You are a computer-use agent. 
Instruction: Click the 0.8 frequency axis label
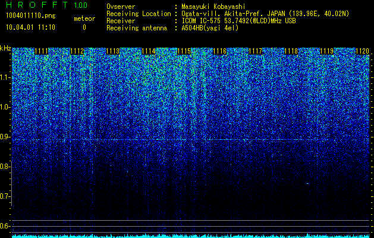5,167
